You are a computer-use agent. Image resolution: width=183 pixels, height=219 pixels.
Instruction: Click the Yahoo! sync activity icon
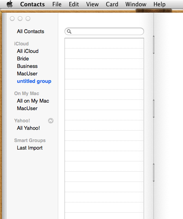51,121
